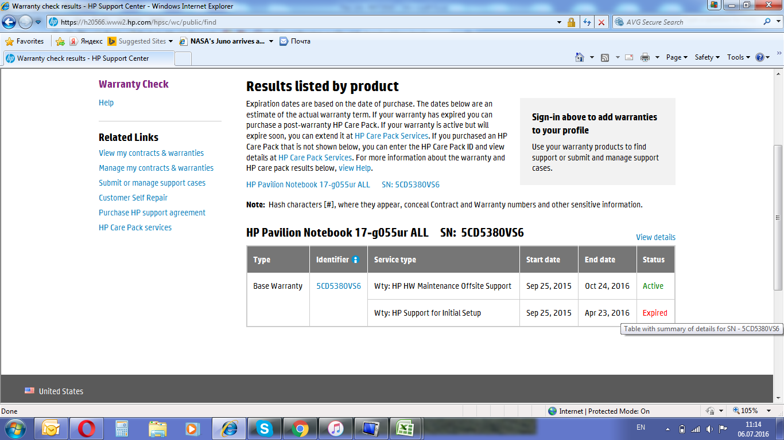Click the Read Mail envelope icon

coord(629,57)
